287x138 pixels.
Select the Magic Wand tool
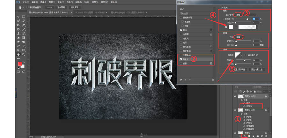coord(24,21)
